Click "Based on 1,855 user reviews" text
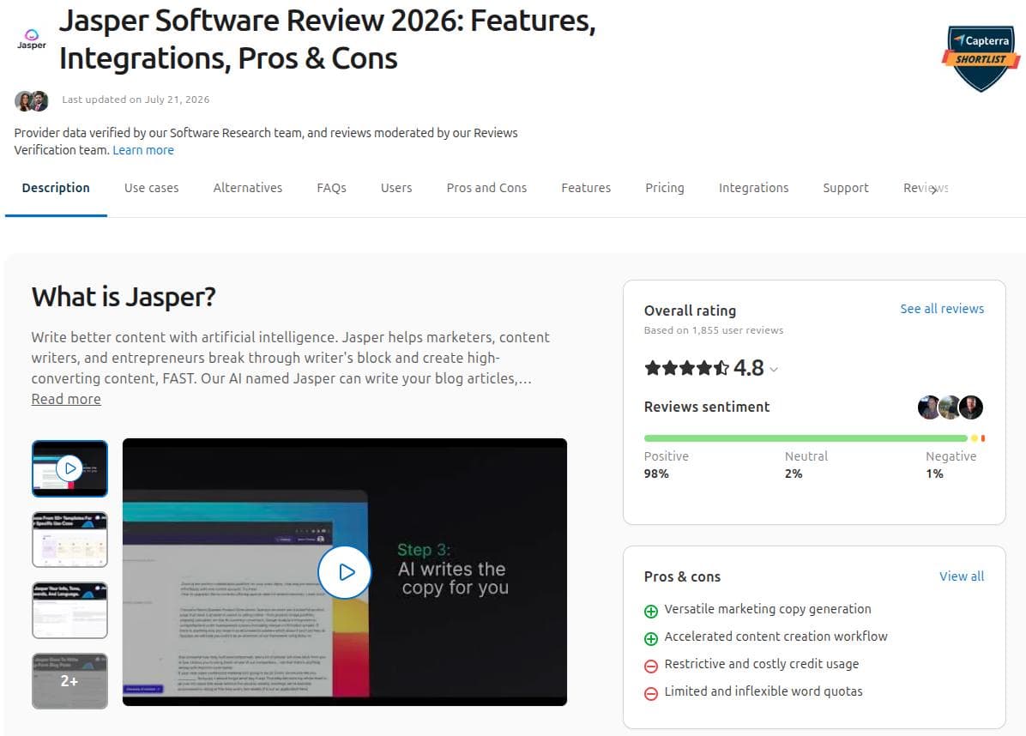 (x=713, y=330)
